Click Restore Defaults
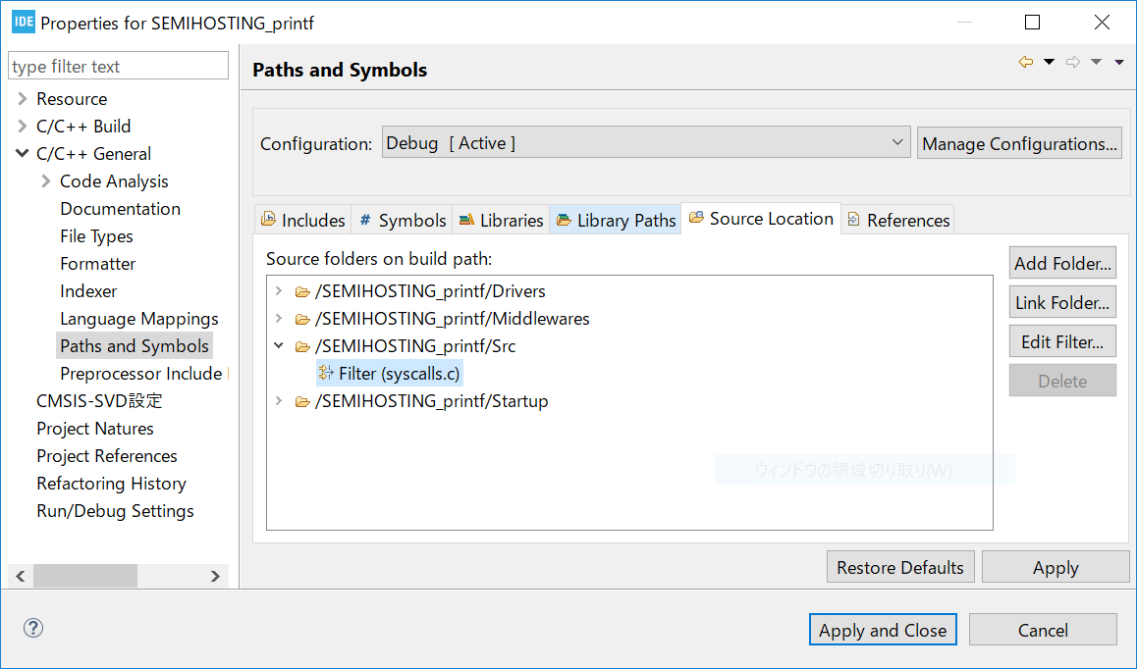This screenshot has width=1137, height=669. 899,566
